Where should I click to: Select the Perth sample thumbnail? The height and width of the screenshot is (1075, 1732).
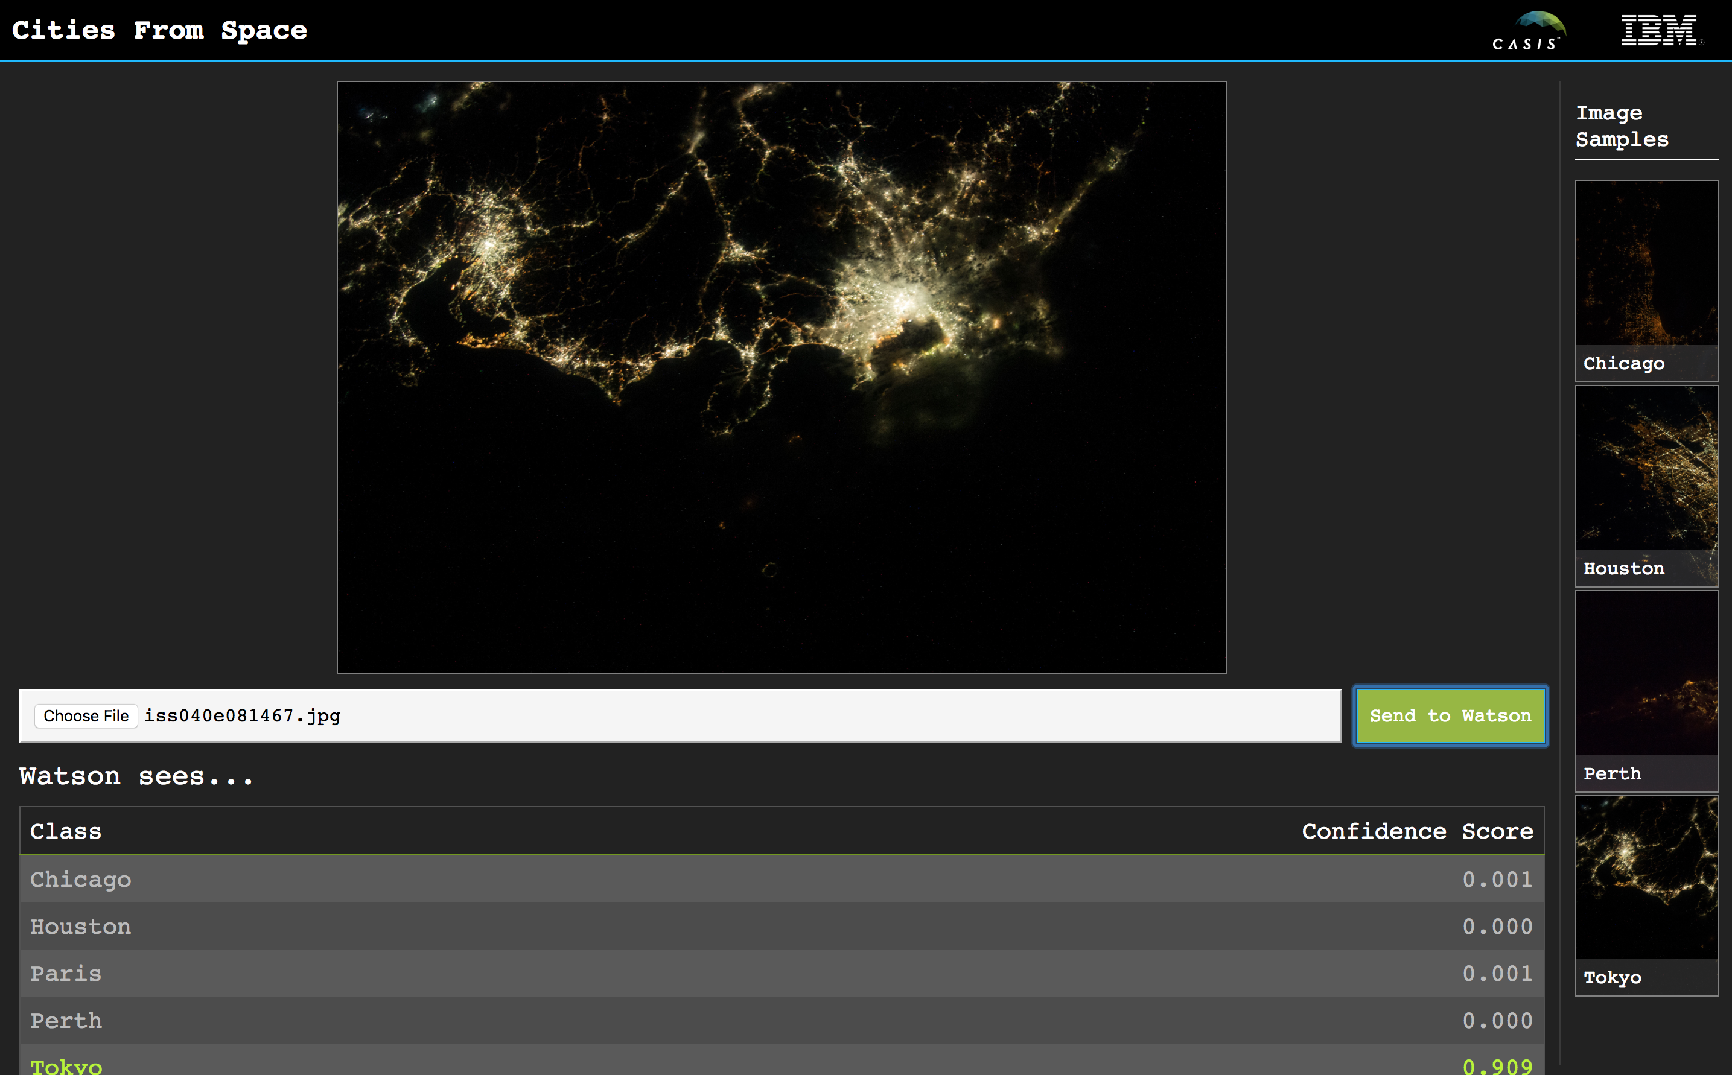click(x=1646, y=690)
